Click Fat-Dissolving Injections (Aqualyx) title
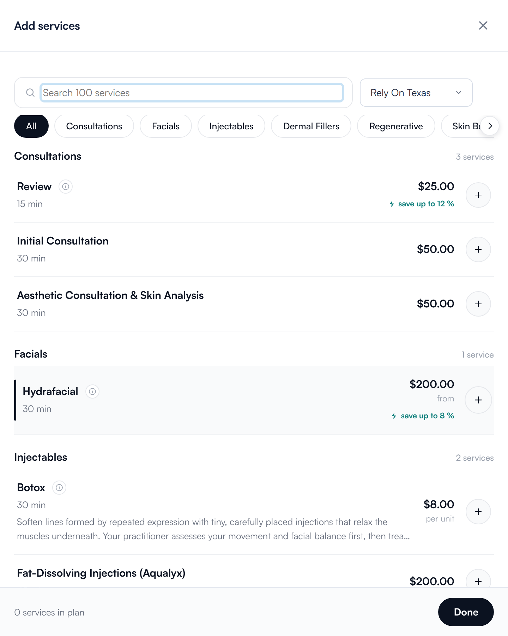Viewport: 508px width, 636px height. [x=101, y=573]
